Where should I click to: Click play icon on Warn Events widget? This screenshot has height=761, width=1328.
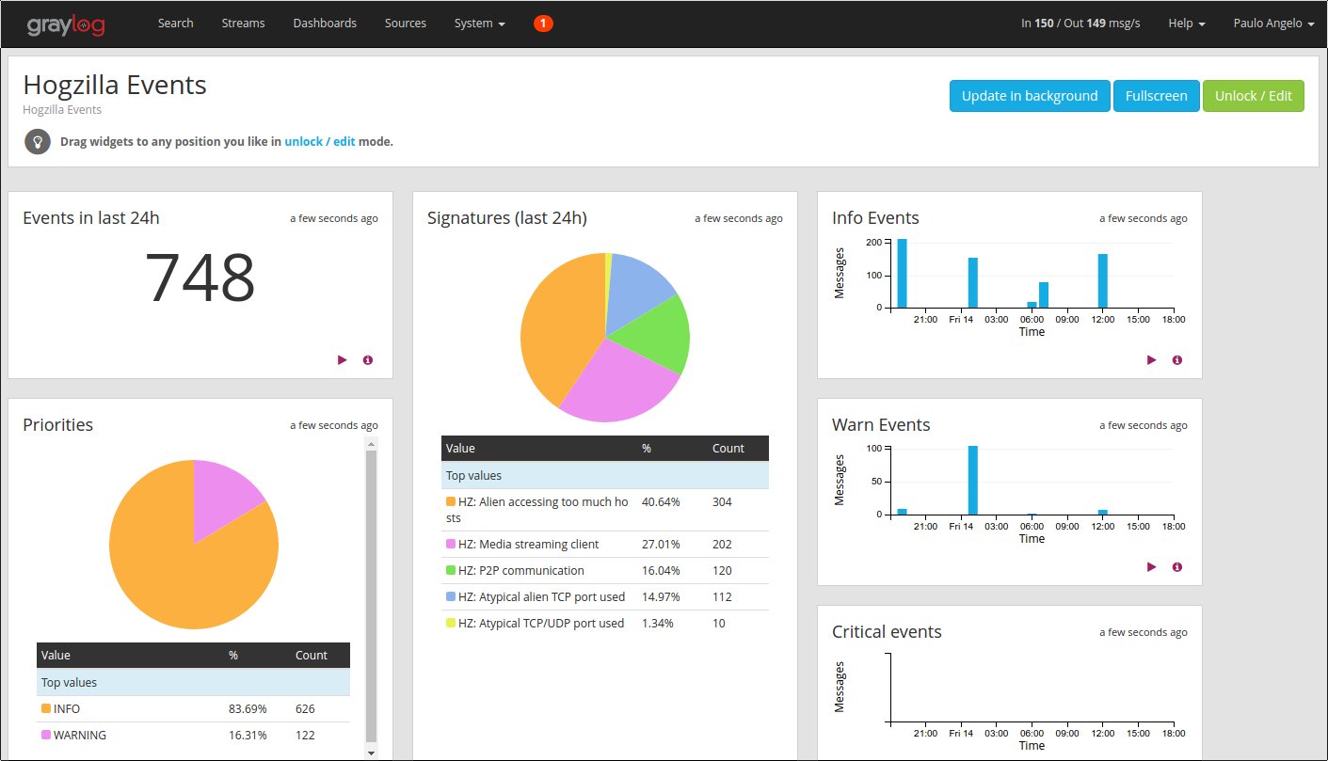(x=1152, y=567)
